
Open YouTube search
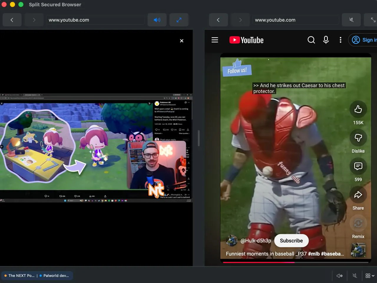coord(311,40)
